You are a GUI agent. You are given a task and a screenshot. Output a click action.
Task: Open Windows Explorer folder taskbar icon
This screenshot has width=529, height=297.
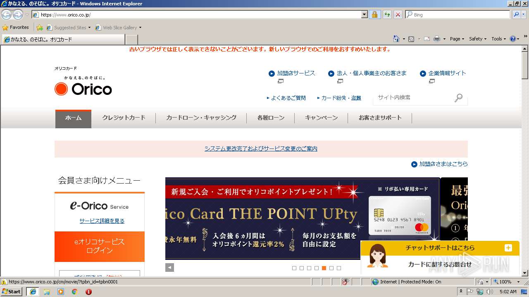point(47,292)
